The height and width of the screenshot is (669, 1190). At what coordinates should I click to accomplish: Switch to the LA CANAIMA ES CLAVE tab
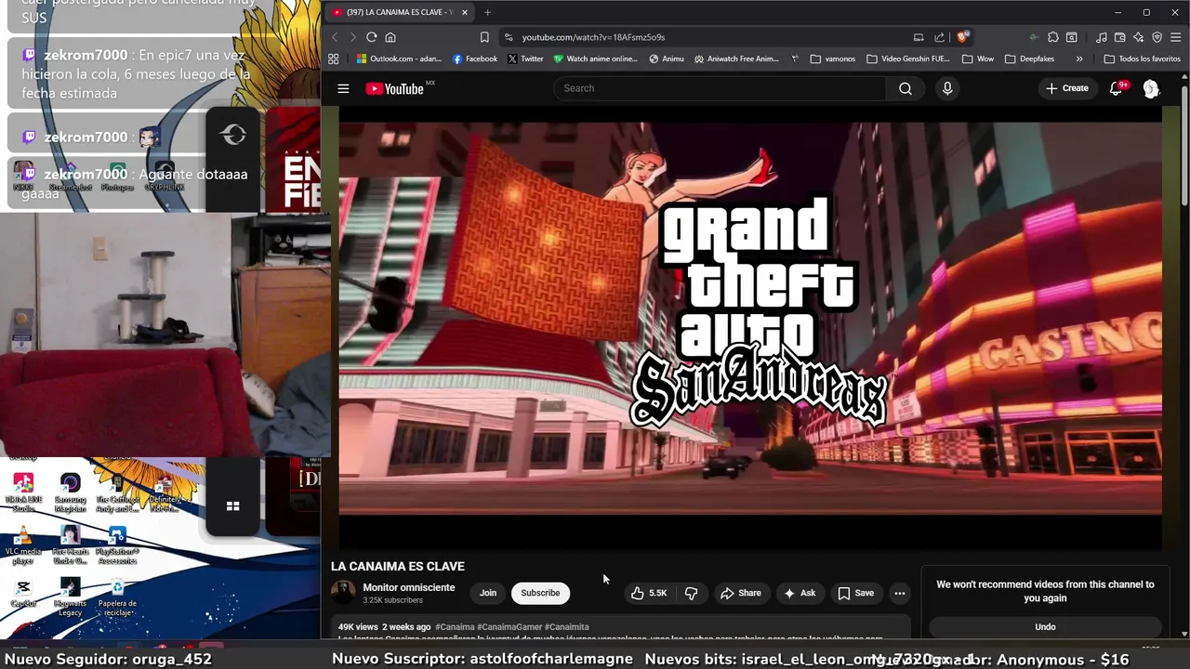[400, 12]
